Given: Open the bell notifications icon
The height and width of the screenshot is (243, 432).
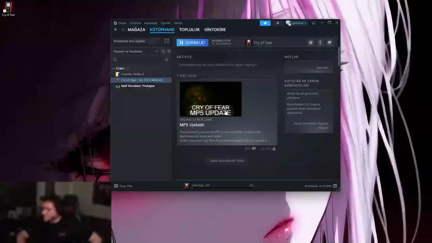Looking at the screenshot, I should click(278, 23).
